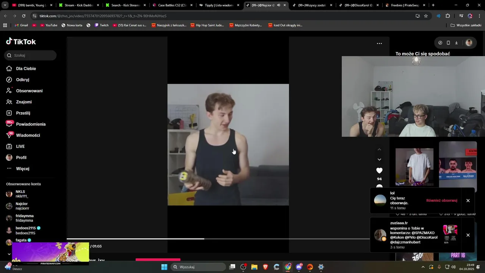This screenshot has width=485, height=273.
Task: Open new browser tab plus button
Action: tap(433, 5)
